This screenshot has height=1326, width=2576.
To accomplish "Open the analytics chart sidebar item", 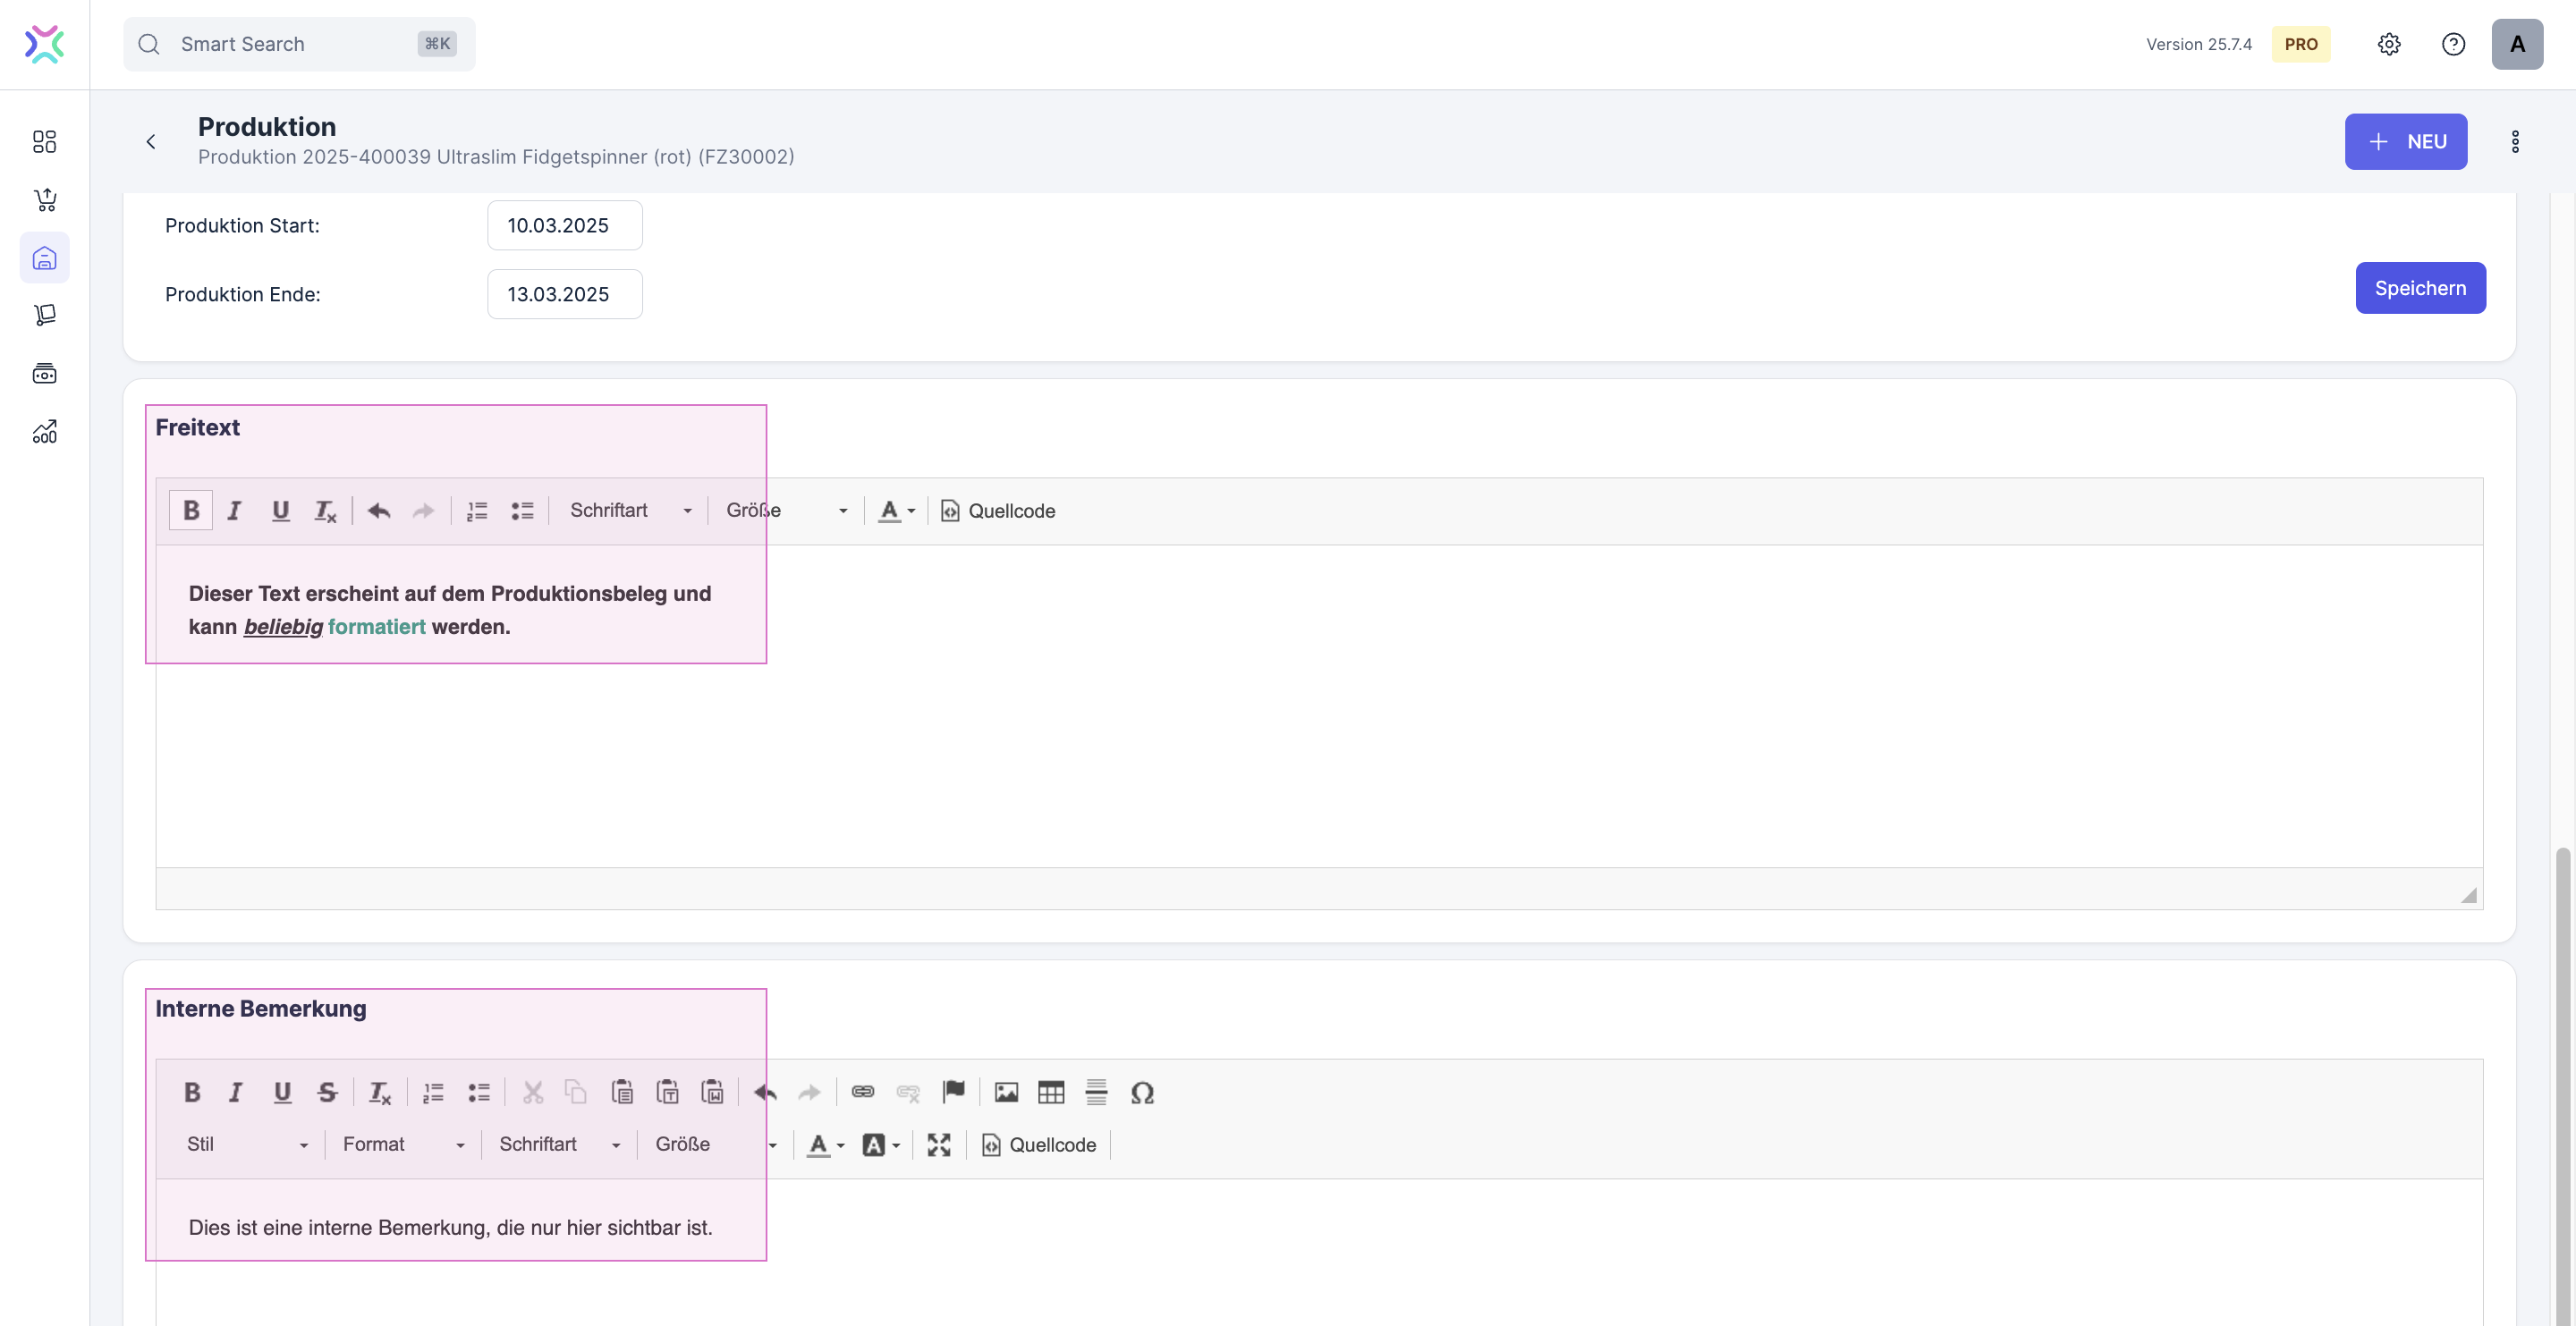I will coord(45,432).
